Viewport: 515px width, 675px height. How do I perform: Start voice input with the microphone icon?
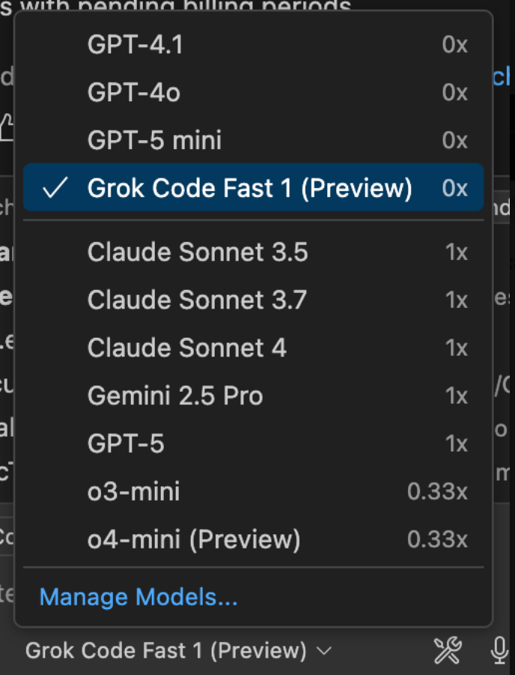pyautogui.click(x=499, y=650)
